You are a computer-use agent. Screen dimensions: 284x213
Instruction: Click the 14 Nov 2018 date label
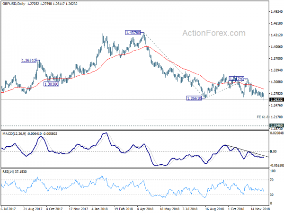coord(260,209)
